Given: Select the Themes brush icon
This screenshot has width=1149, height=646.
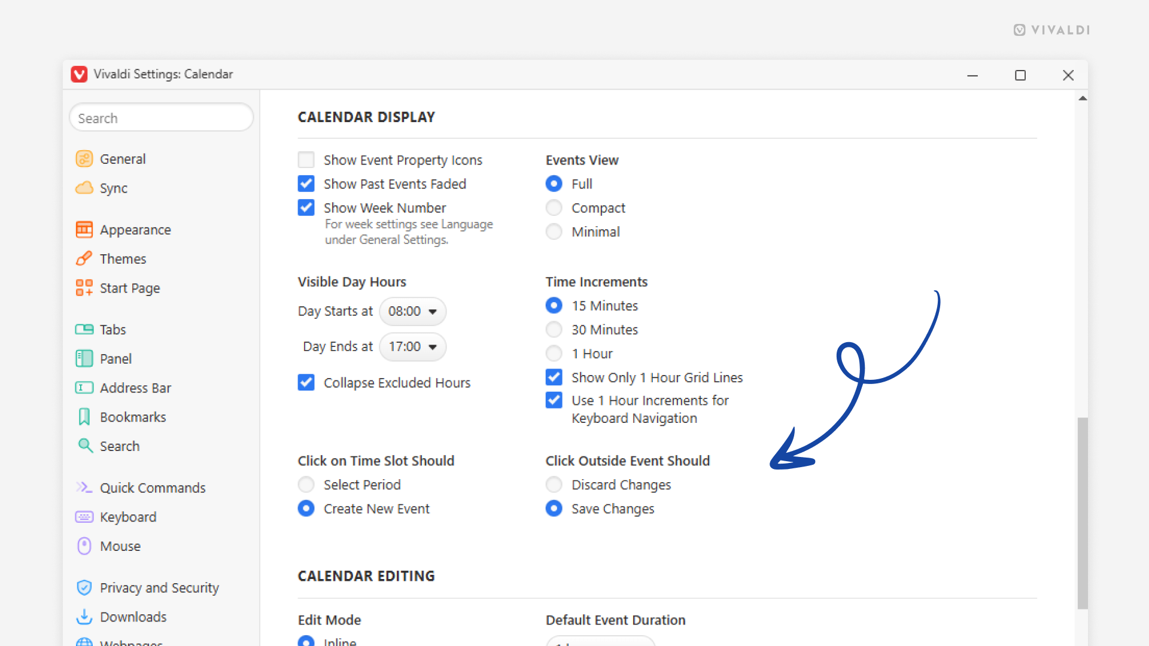Looking at the screenshot, I should click(x=84, y=258).
